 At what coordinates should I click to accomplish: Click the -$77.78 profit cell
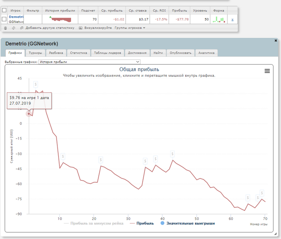pyautogui.click(x=179, y=19)
